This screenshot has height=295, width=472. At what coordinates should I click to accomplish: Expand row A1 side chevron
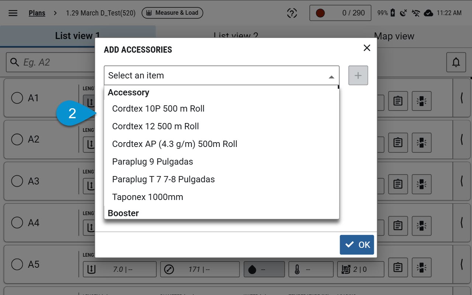tap(462, 98)
